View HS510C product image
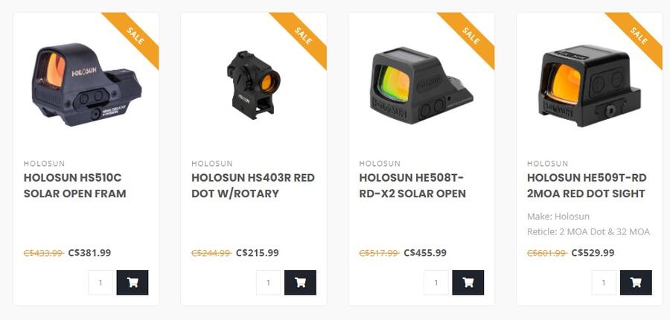 click(x=86, y=84)
